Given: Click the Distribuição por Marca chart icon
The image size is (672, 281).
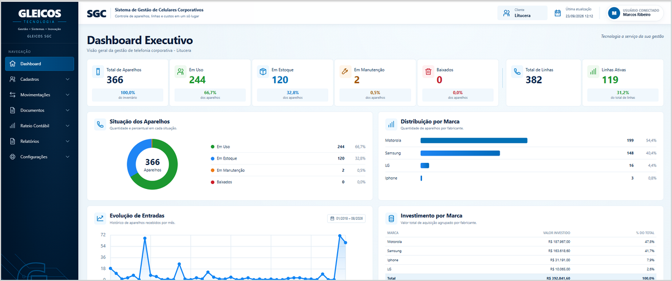Looking at the screenshot, I should pyautogui.click(x=391, y=124).
